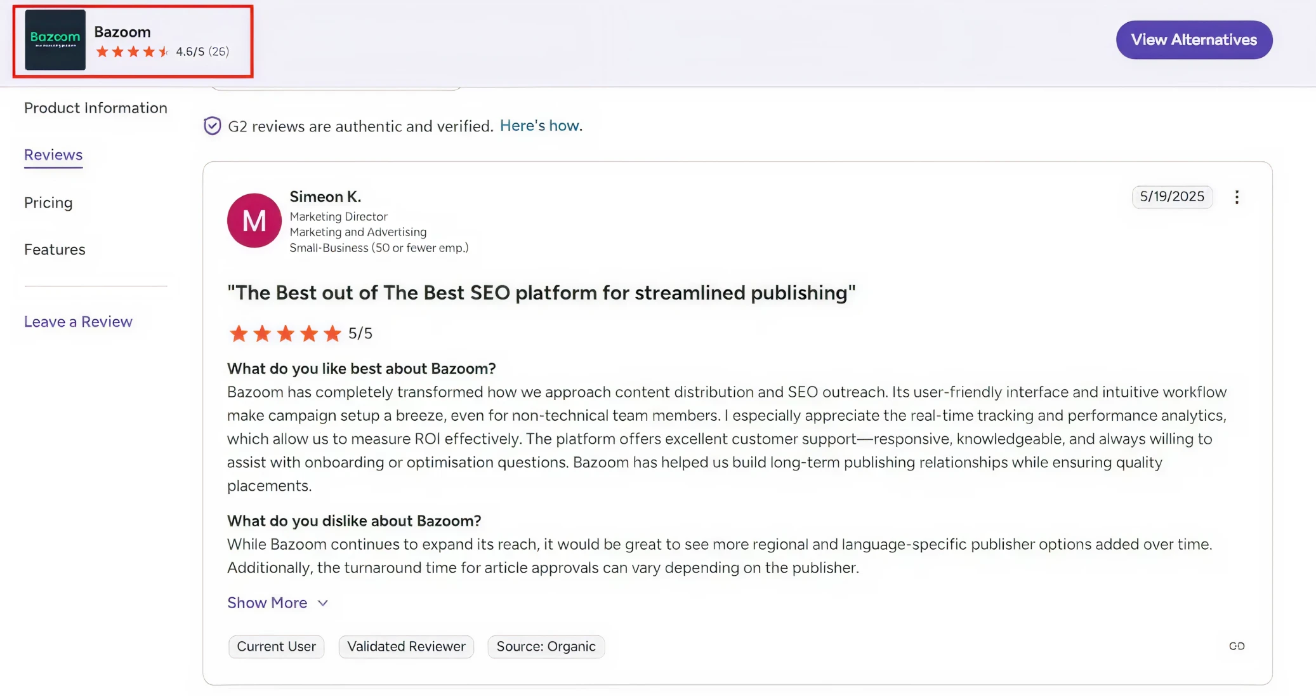
Task: Click the first orange star under the review title
Action: pyautogui.click(x=239, y=333)
